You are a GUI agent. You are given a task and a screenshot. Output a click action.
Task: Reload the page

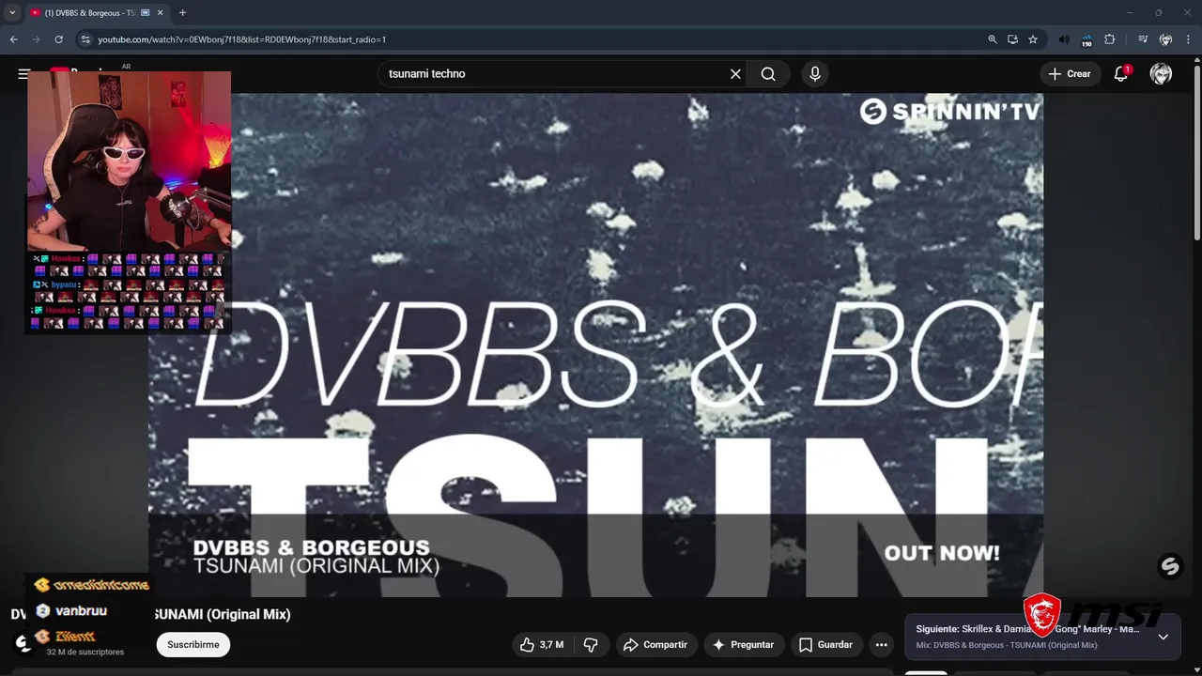click(x=58, y=39)
